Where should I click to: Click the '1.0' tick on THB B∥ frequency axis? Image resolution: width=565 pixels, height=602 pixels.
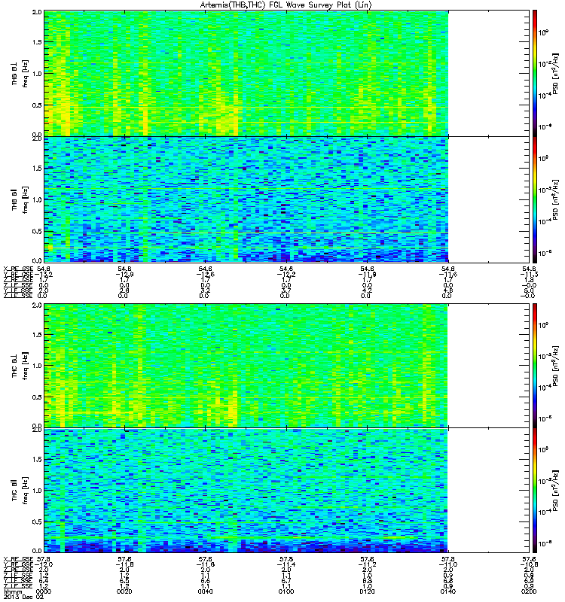coord(37,199)
